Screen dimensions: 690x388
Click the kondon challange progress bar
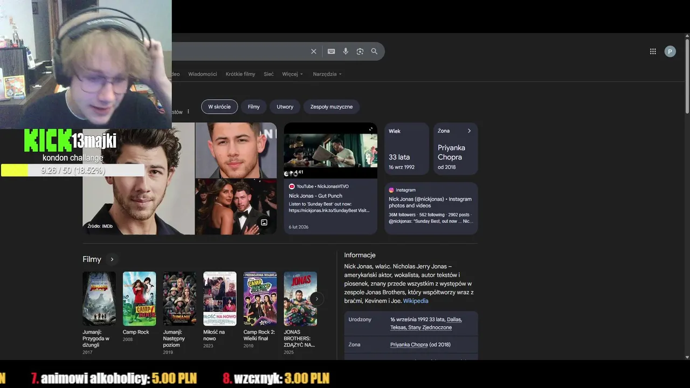click(x=73, y=170)
